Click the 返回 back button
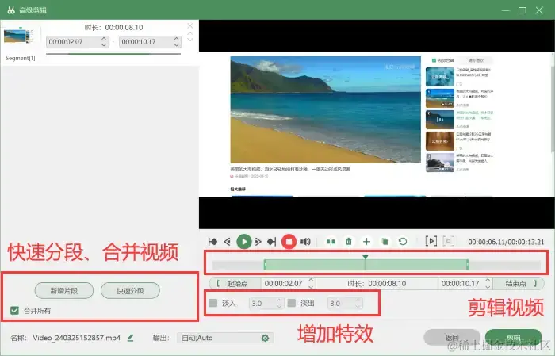Screen dimensions: 555x356 pyautogui.click(x=452, y=338)
